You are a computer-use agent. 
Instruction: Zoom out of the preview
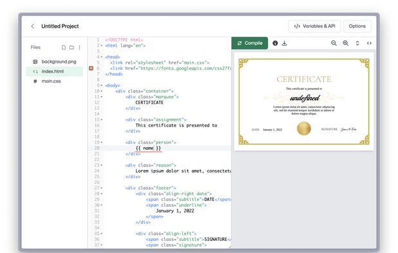click(334, 43)
